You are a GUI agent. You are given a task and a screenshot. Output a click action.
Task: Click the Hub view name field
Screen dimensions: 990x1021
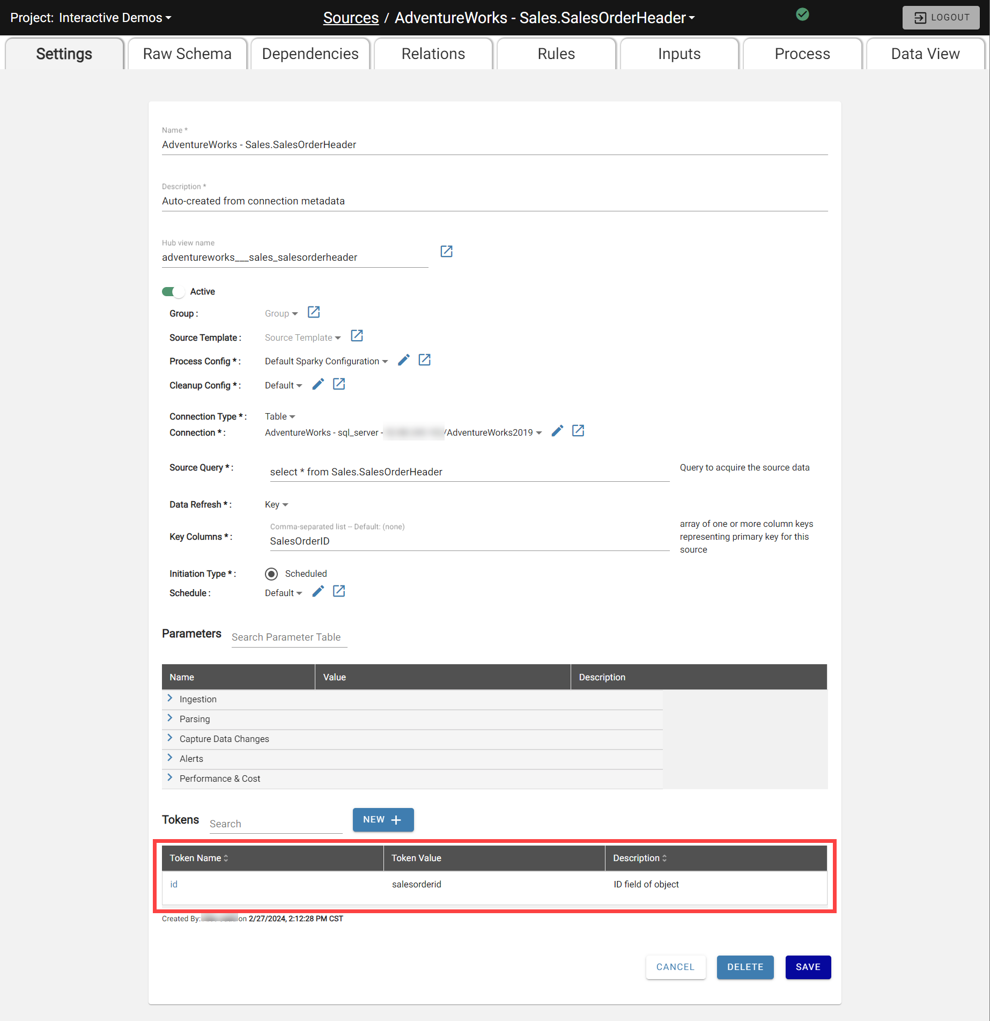point(295,258)
